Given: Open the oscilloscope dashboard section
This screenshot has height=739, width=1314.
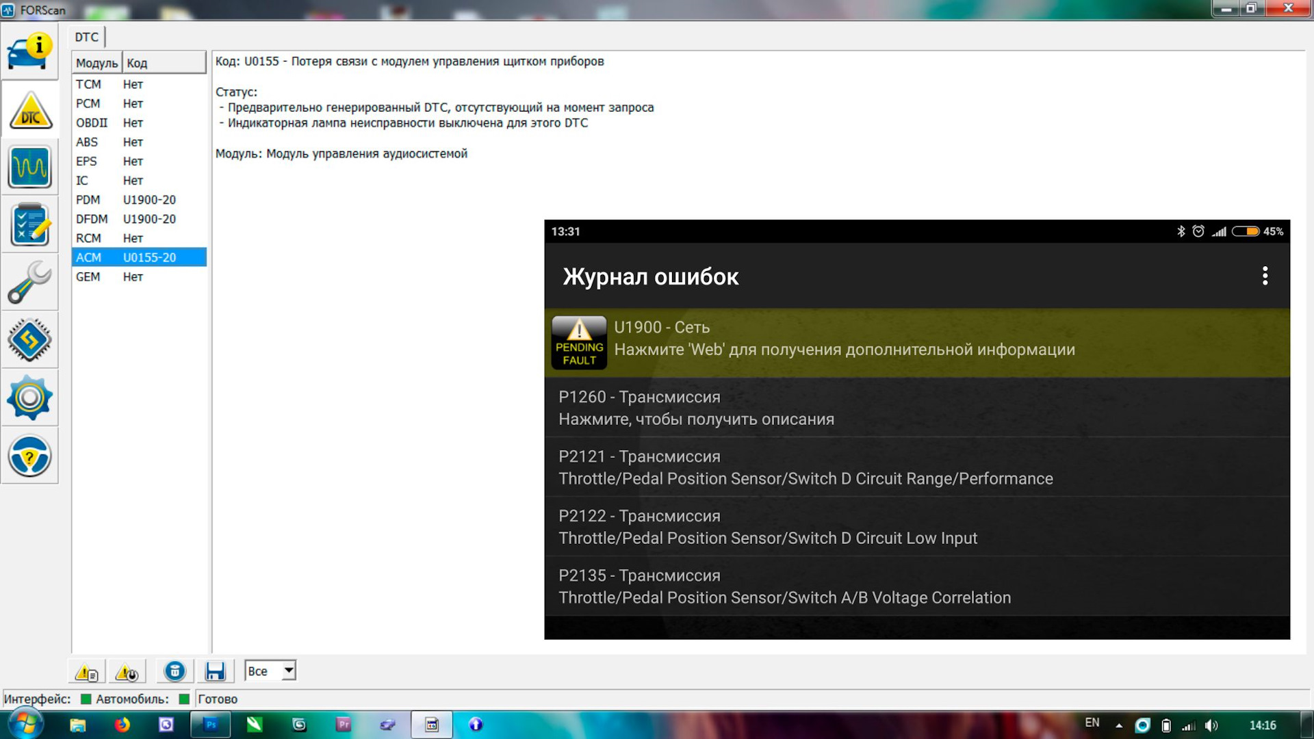Looking at the screenshot, I should 29,167.
